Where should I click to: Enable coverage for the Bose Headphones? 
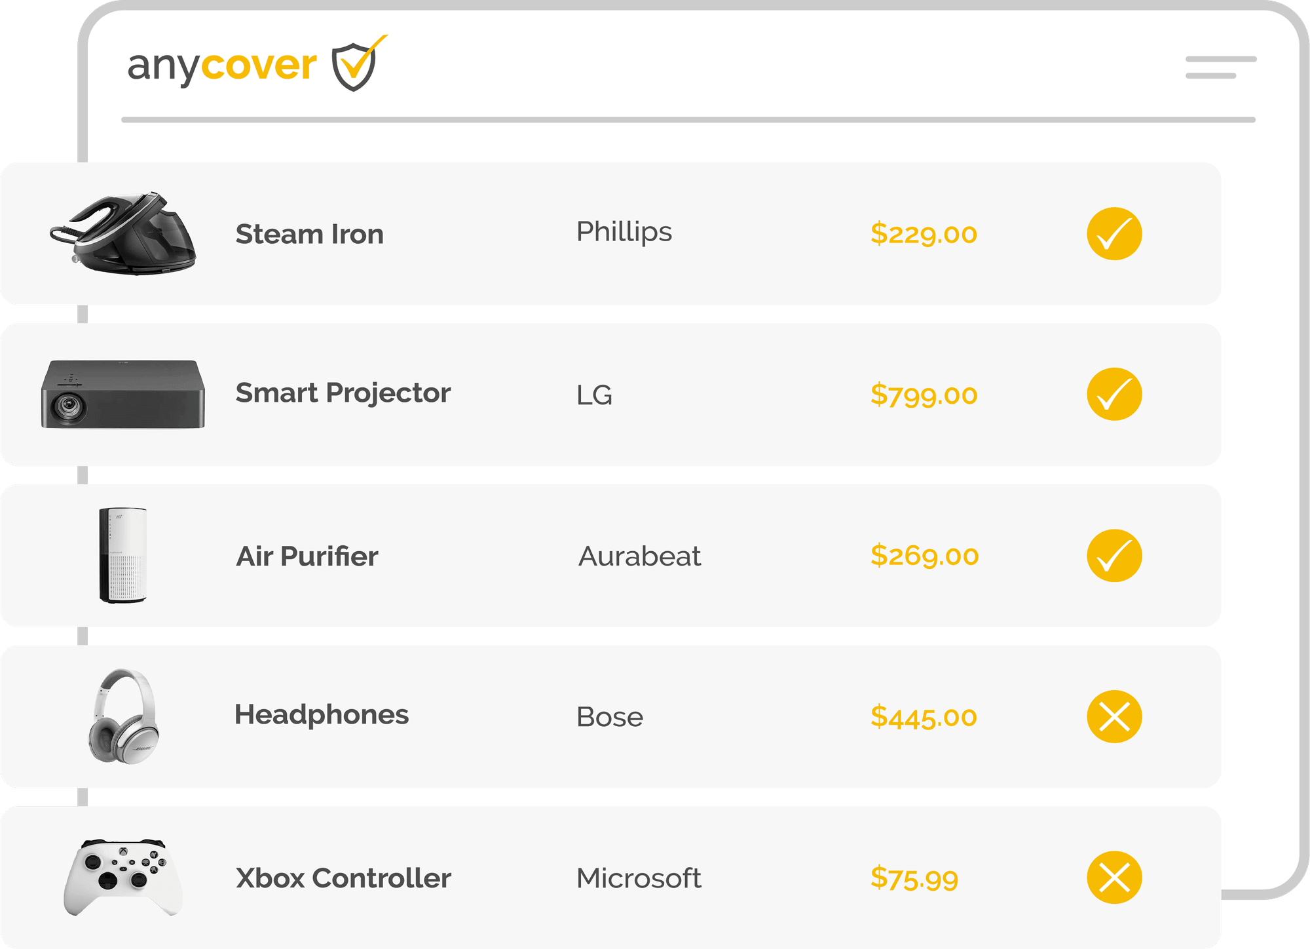[x=1115, y=716]
